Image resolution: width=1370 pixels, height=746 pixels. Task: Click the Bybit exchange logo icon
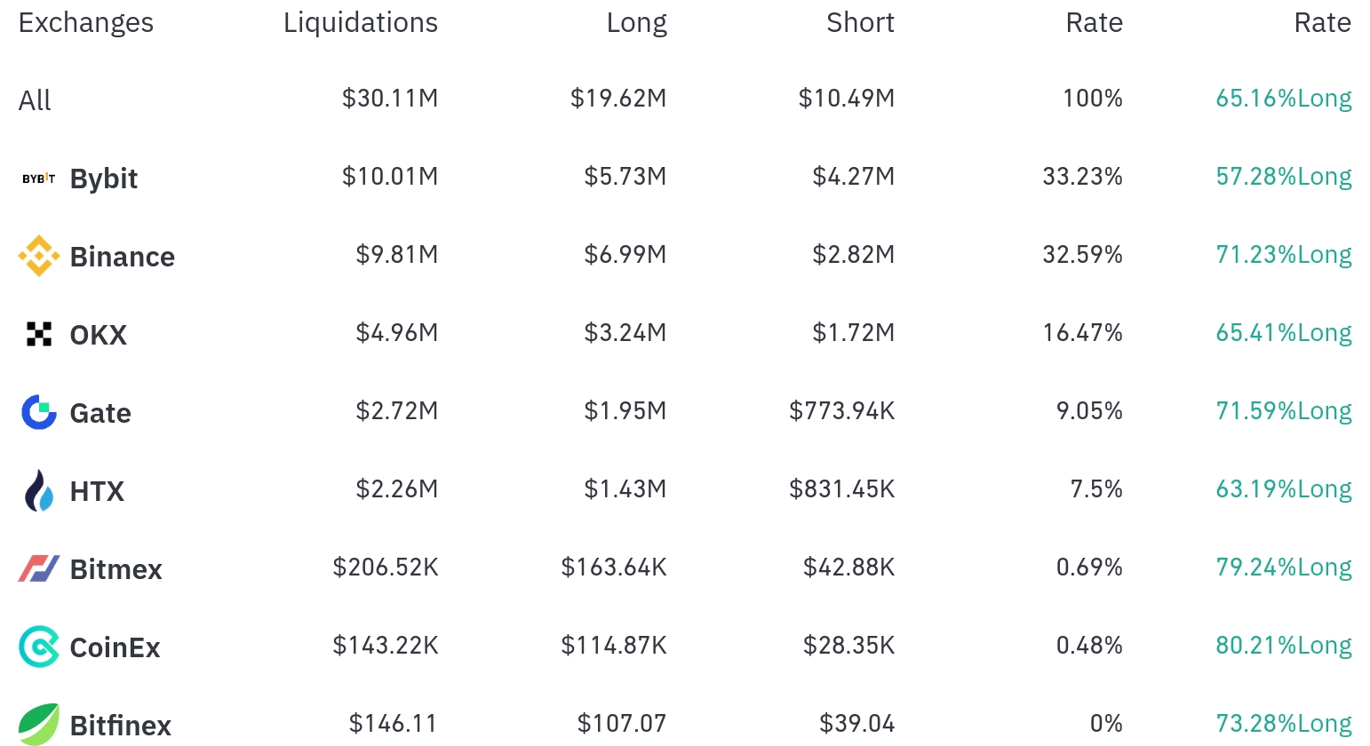(x=39, y=179)
